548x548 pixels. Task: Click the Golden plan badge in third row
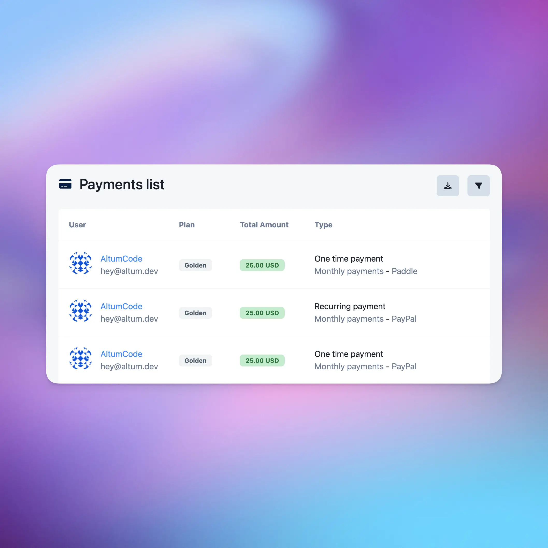196,360
